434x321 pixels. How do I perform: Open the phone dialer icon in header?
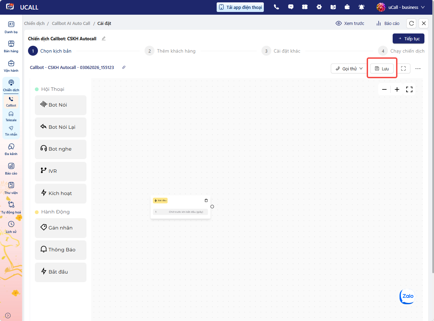276,7
